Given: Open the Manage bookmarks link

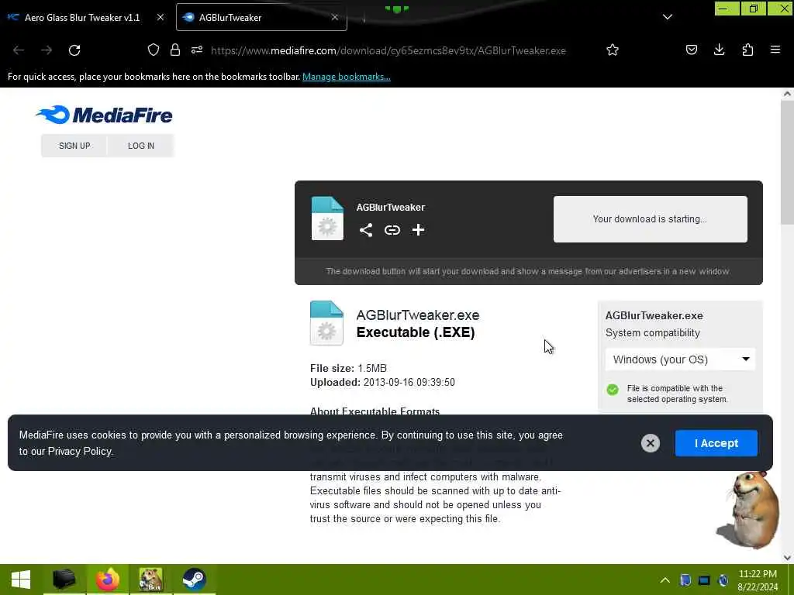Looking at the screenshot, I should coord(347,77).
